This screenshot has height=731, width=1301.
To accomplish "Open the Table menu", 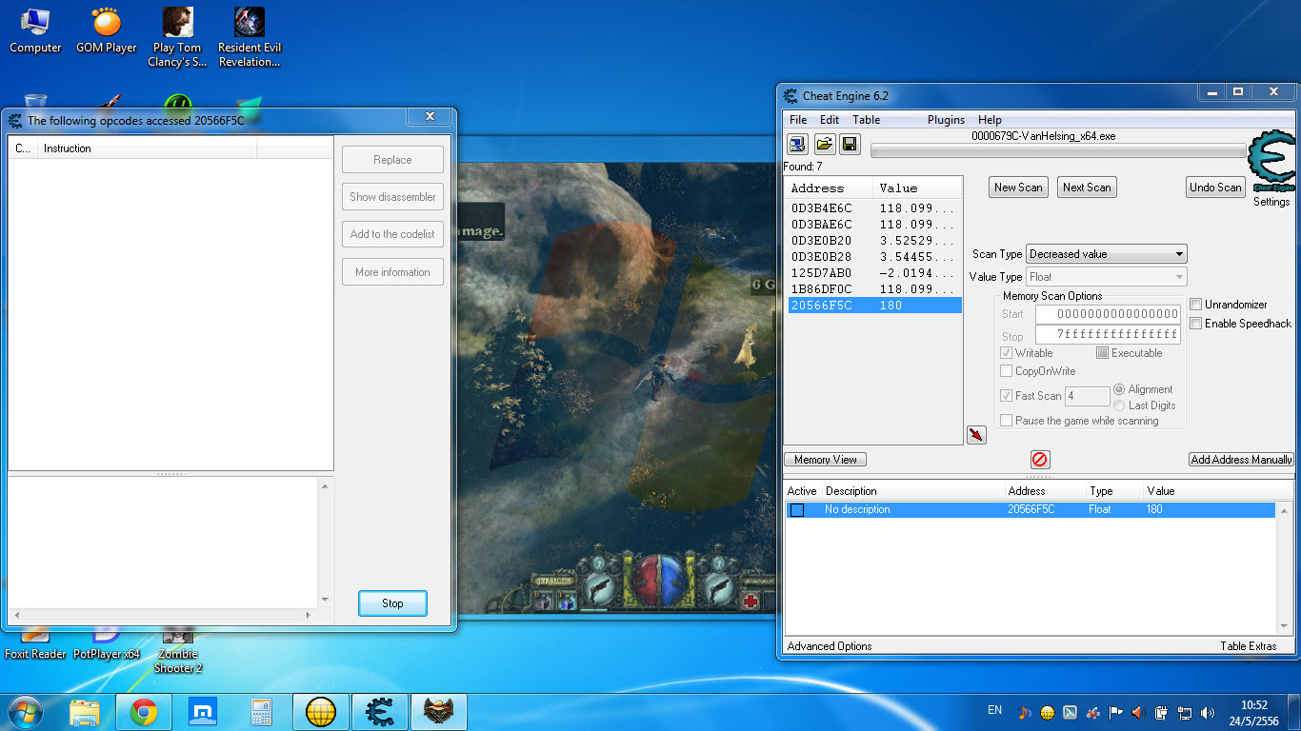I will tap(866, 120).
